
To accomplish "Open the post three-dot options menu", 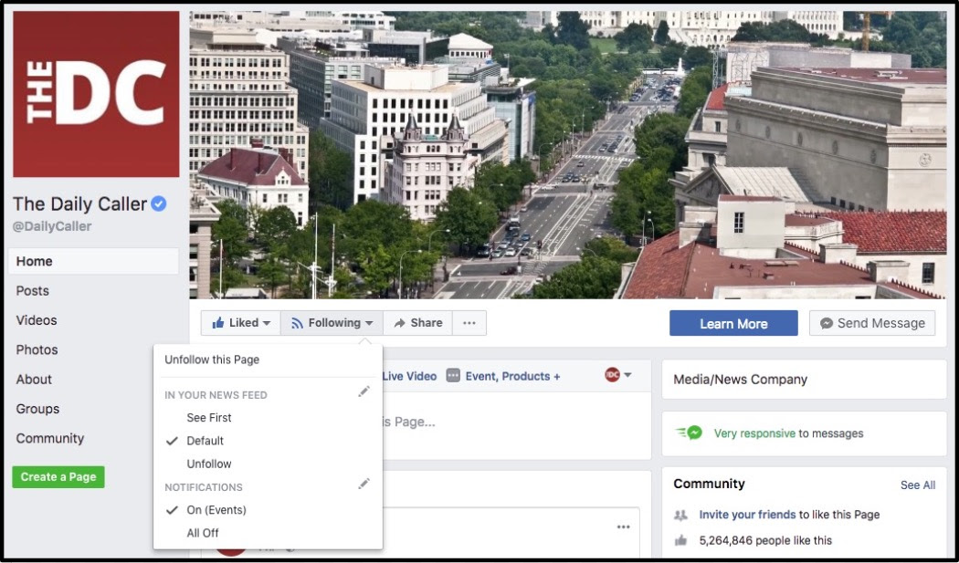I will 623,527.
